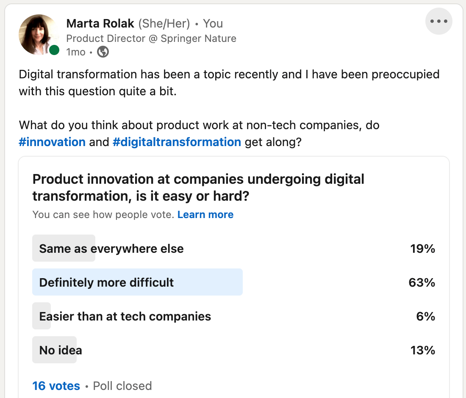Click the 13% poll result
Viewport: 466px width, 398px height.
pos(422,350)
